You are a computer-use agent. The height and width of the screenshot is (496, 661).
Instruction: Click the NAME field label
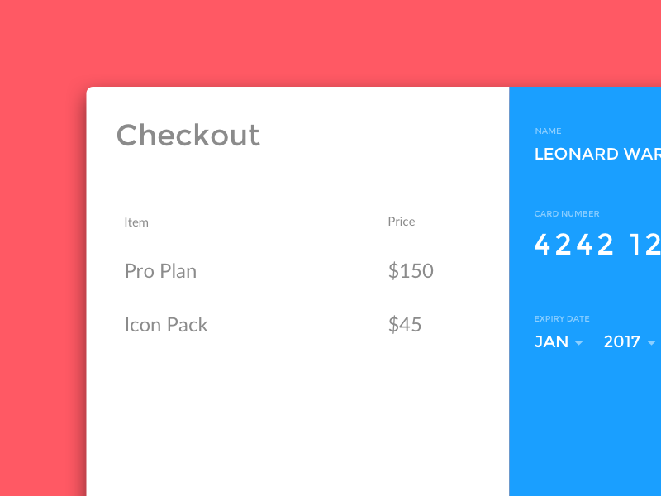click(x=548, y=131)
